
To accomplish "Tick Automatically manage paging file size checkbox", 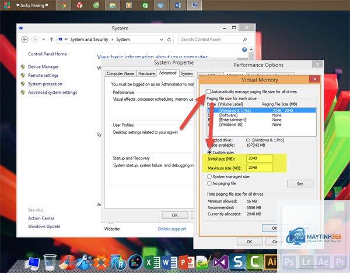I will [x=208, y=91].
